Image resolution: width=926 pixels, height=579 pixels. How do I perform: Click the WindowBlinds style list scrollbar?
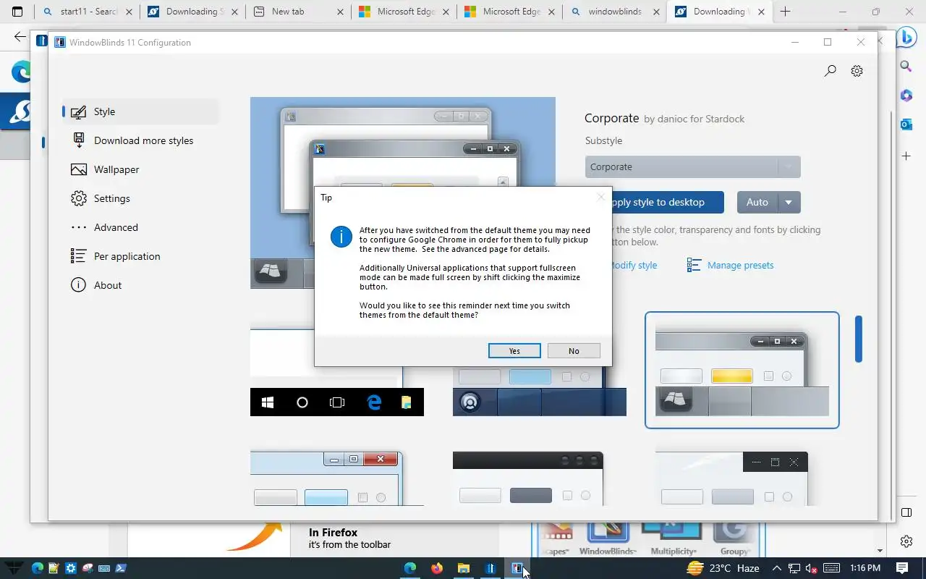pos(859,339)
